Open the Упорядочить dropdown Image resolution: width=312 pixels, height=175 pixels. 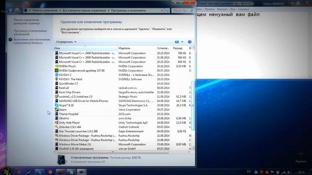click(66, 42)
